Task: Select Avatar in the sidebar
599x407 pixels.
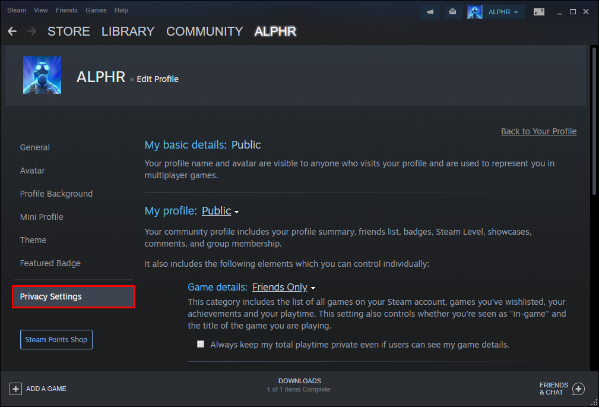Action: pos(32,171)
